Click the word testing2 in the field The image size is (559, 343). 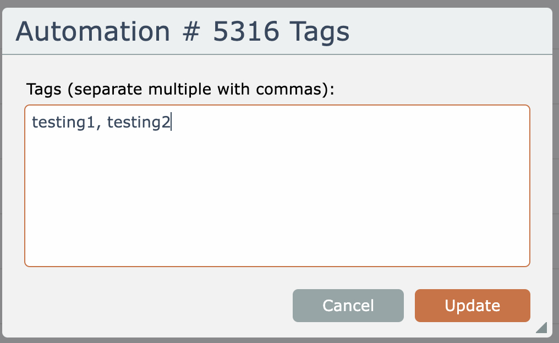139,122
